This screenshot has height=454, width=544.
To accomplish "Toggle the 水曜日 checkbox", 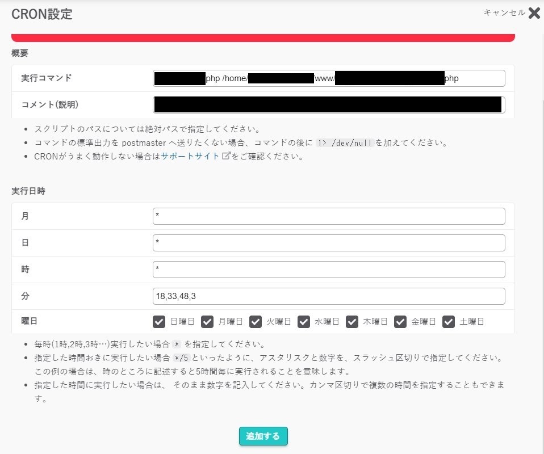I will (304, 322).
